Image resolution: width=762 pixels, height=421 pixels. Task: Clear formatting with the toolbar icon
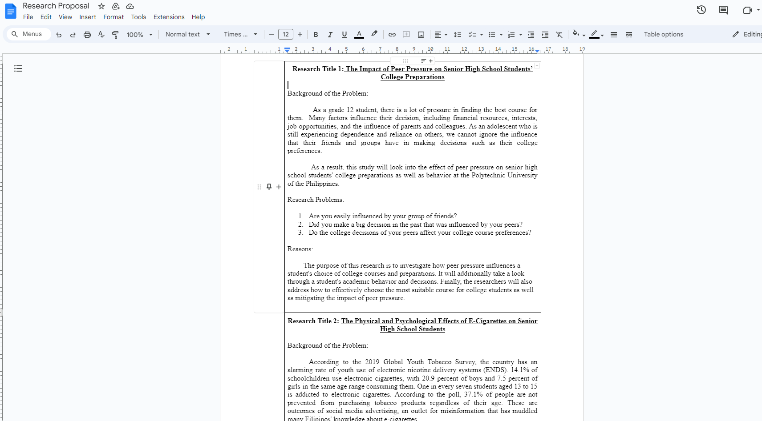coord(559,34)
